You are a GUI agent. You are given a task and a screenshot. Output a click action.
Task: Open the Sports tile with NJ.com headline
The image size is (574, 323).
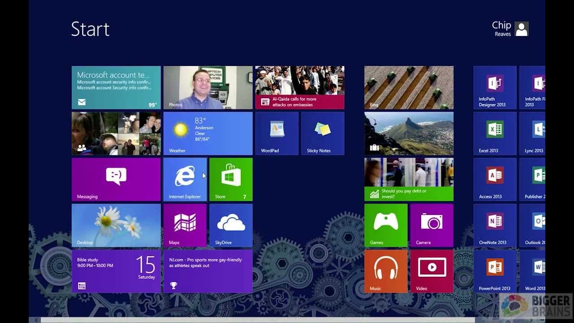[208, 271]
